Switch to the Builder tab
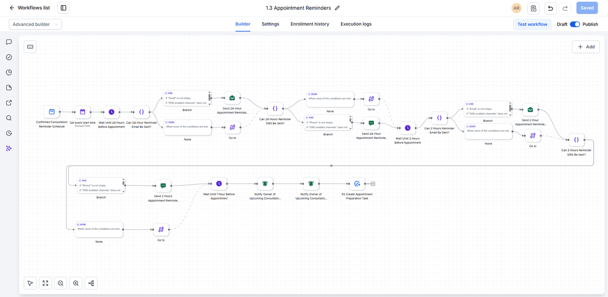This screenshot has width=608, height=297. pyautogui.click(x=243, y=24)
